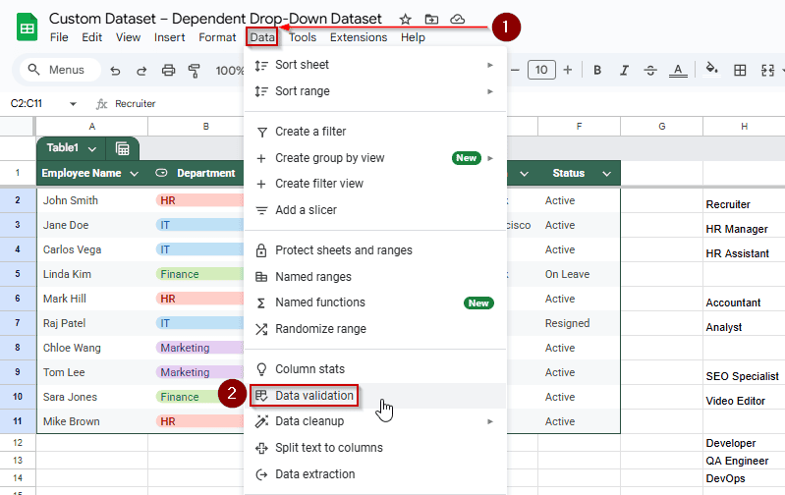Viewport: 785px width, 495px height.
Task: Open the zoom level dropdown
Action: [x=229, y=71]
